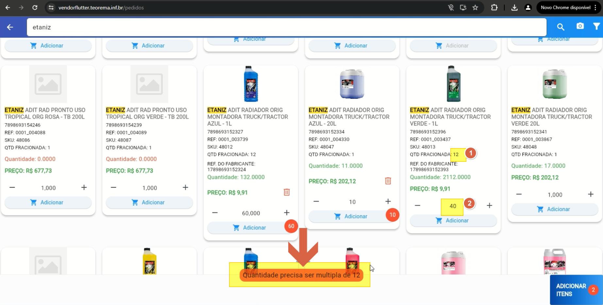
Task: Focus the search field containing etaniz
Action: click(287, 27)
